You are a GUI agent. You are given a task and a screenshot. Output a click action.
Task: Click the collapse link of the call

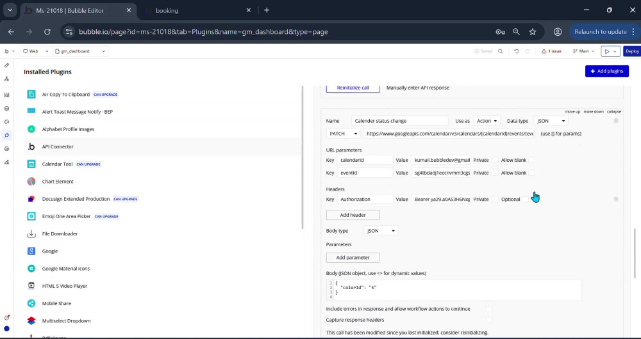pyautogui.click(x=614, y=112)
